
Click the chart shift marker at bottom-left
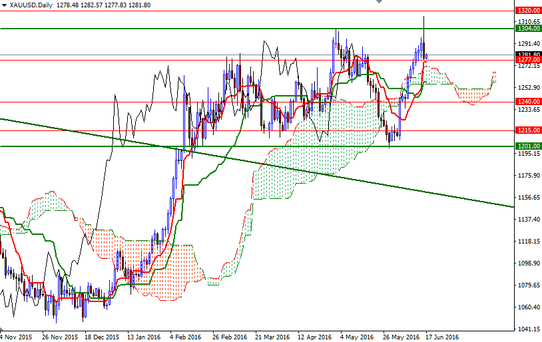click(x=3, y=329)
